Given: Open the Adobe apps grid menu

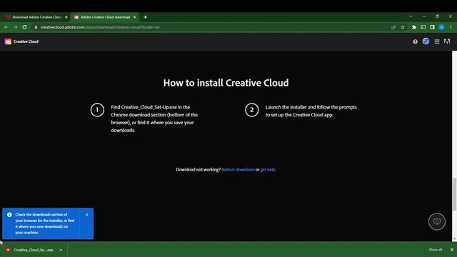Looking at the screenshot, I should coord(437,41).
